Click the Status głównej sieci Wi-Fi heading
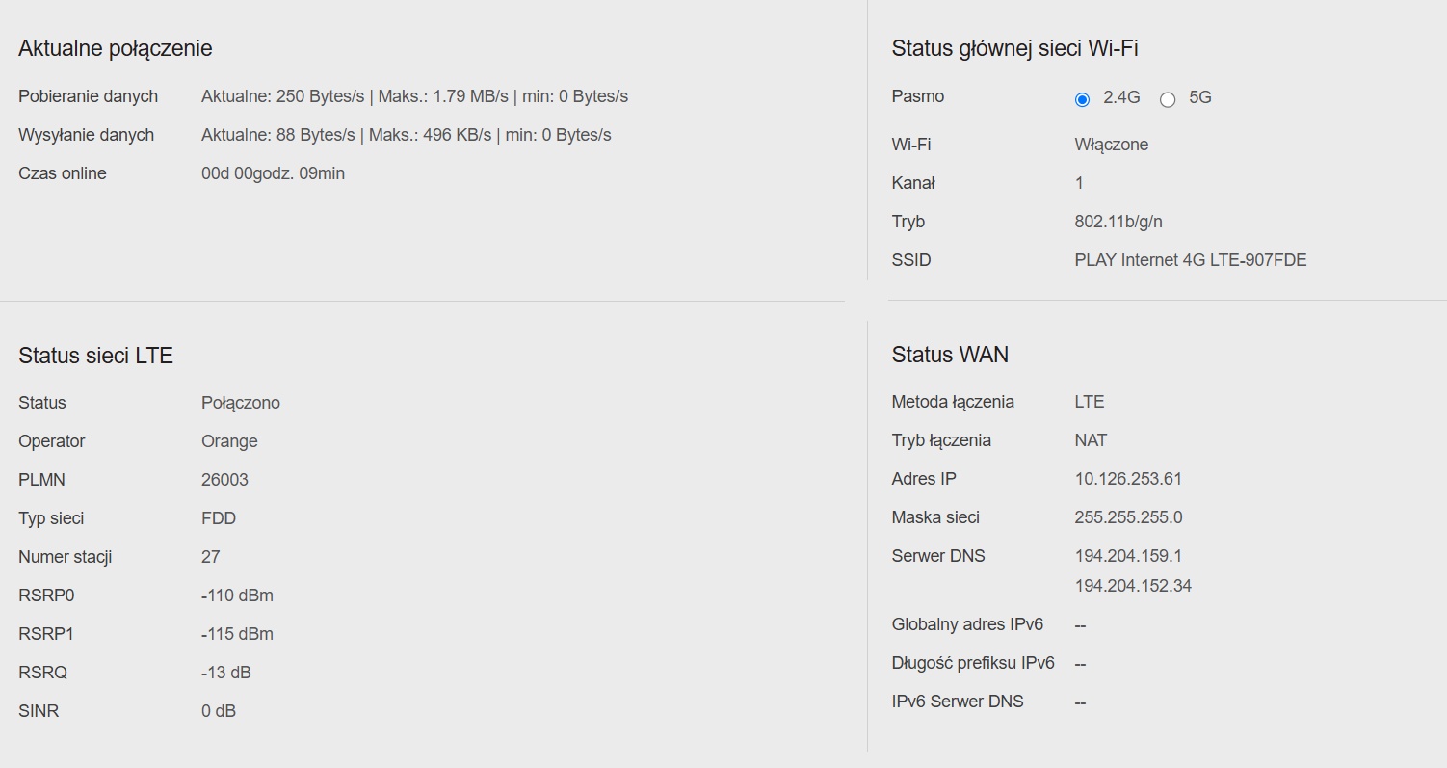The image size is (1447, 768). tap(1015, 48)
